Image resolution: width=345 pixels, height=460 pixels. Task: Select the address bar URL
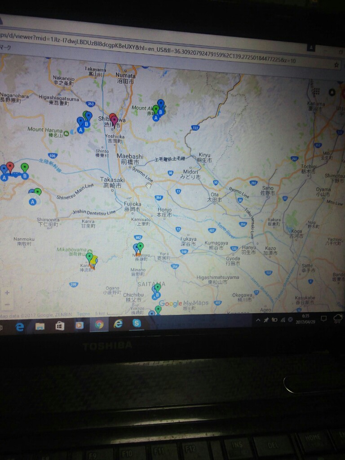[x=148, y=48]
